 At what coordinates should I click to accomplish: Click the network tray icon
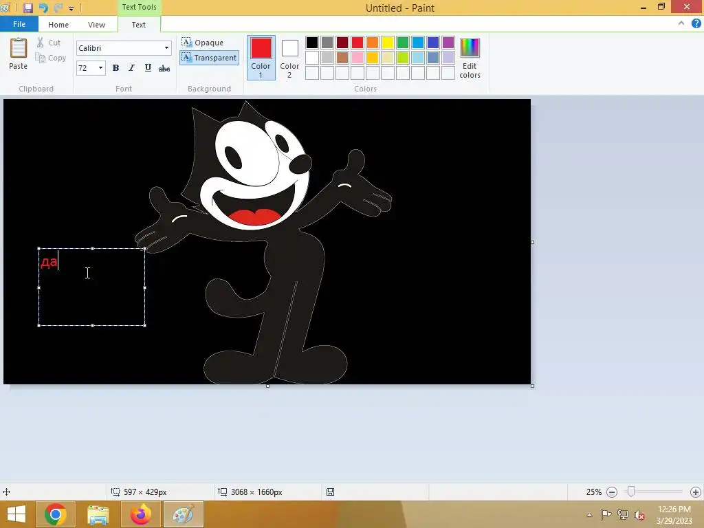(622, 514)
